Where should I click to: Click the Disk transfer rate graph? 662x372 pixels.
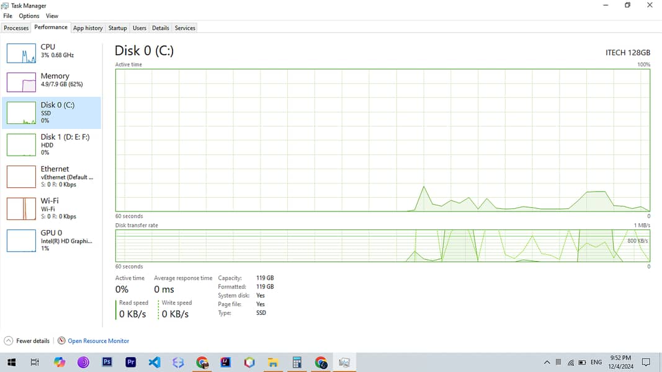[383, 246]
